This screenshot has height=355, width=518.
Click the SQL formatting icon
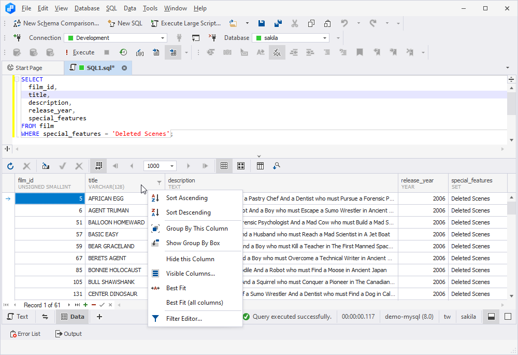point(277,52)
